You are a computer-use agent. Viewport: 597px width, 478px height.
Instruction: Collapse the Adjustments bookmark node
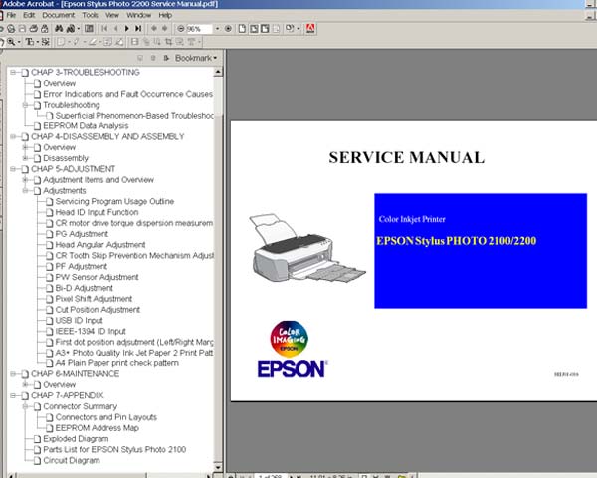coord(25,190)
